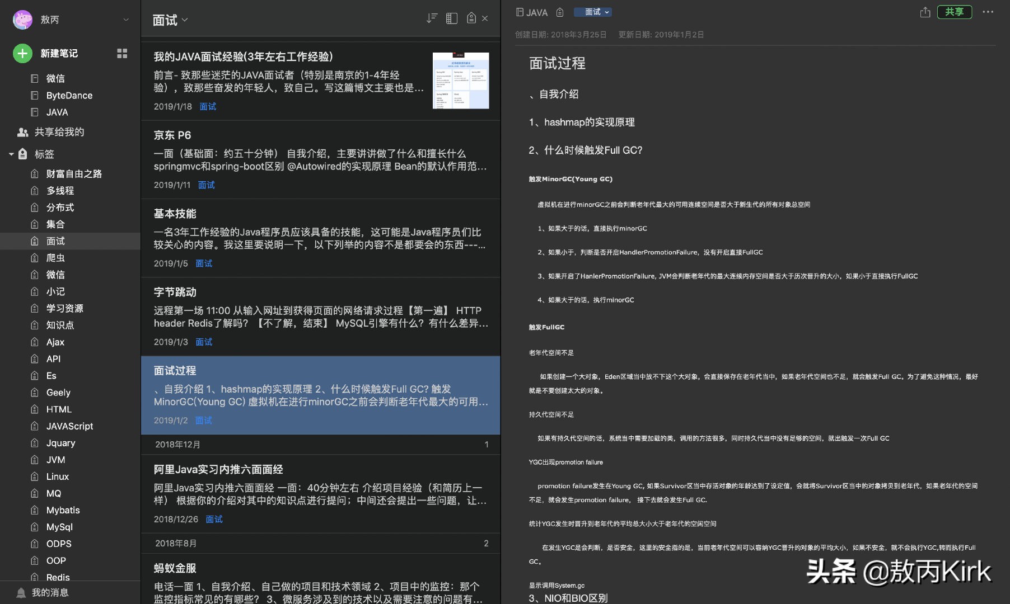Open the account menu next to 敖丙

[x=125, y=20]
